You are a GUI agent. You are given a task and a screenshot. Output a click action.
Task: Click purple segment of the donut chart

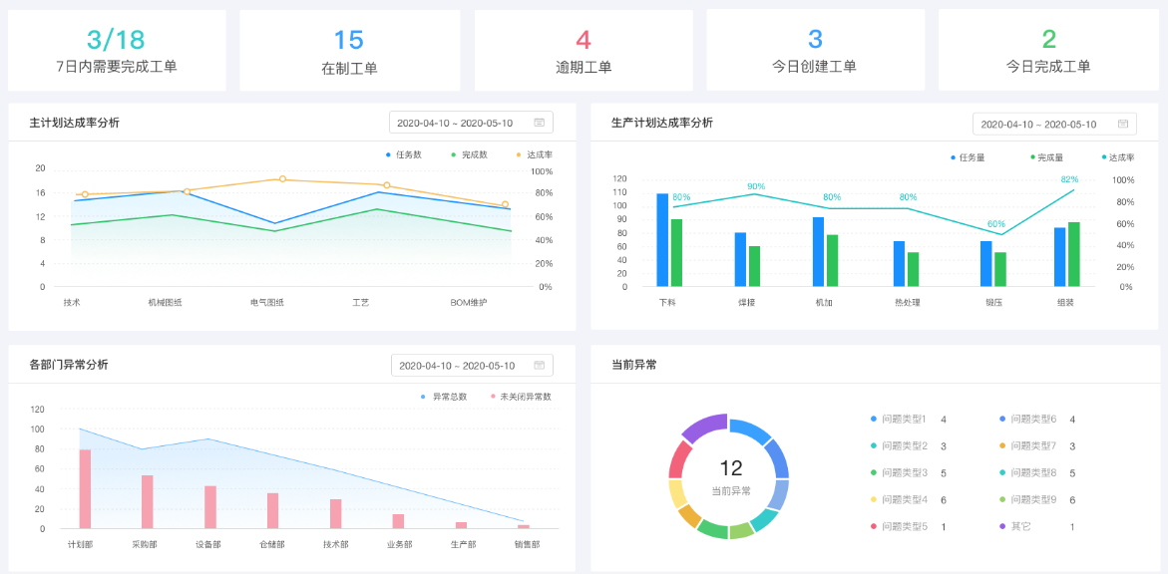pyautogui.click(x=702, y=428)
